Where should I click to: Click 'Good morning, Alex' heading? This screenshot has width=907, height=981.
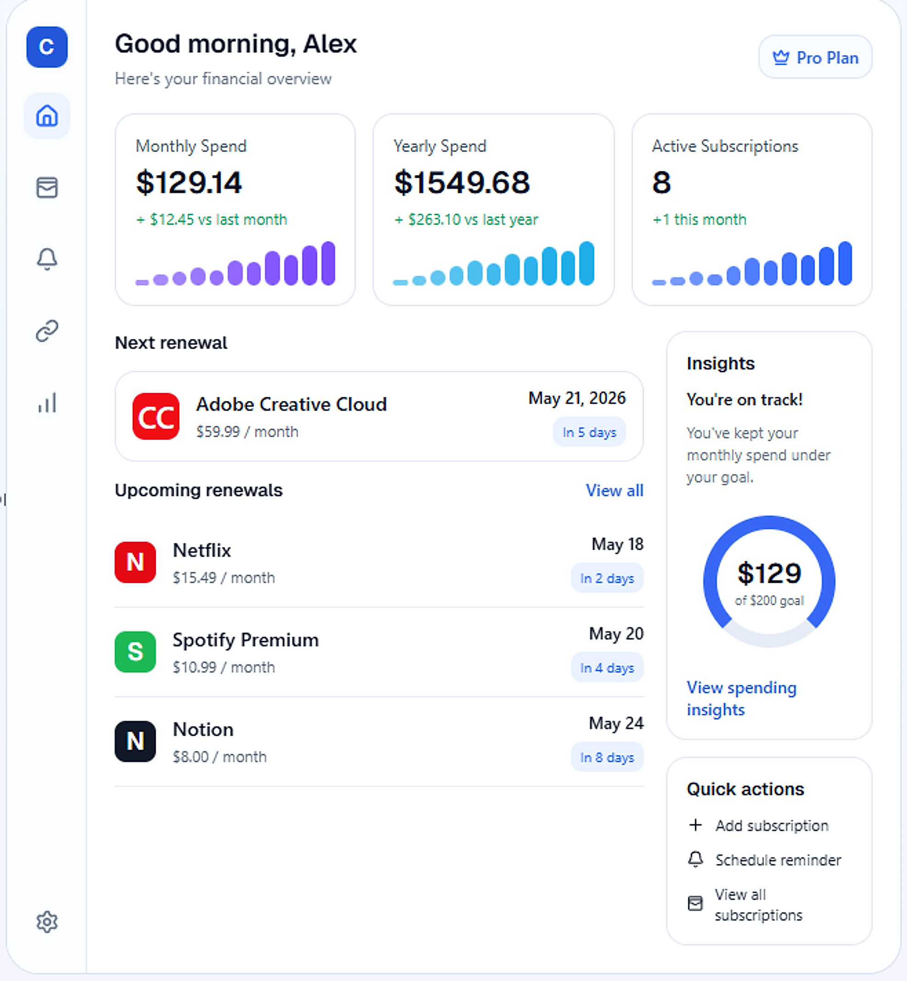[236, 44]
